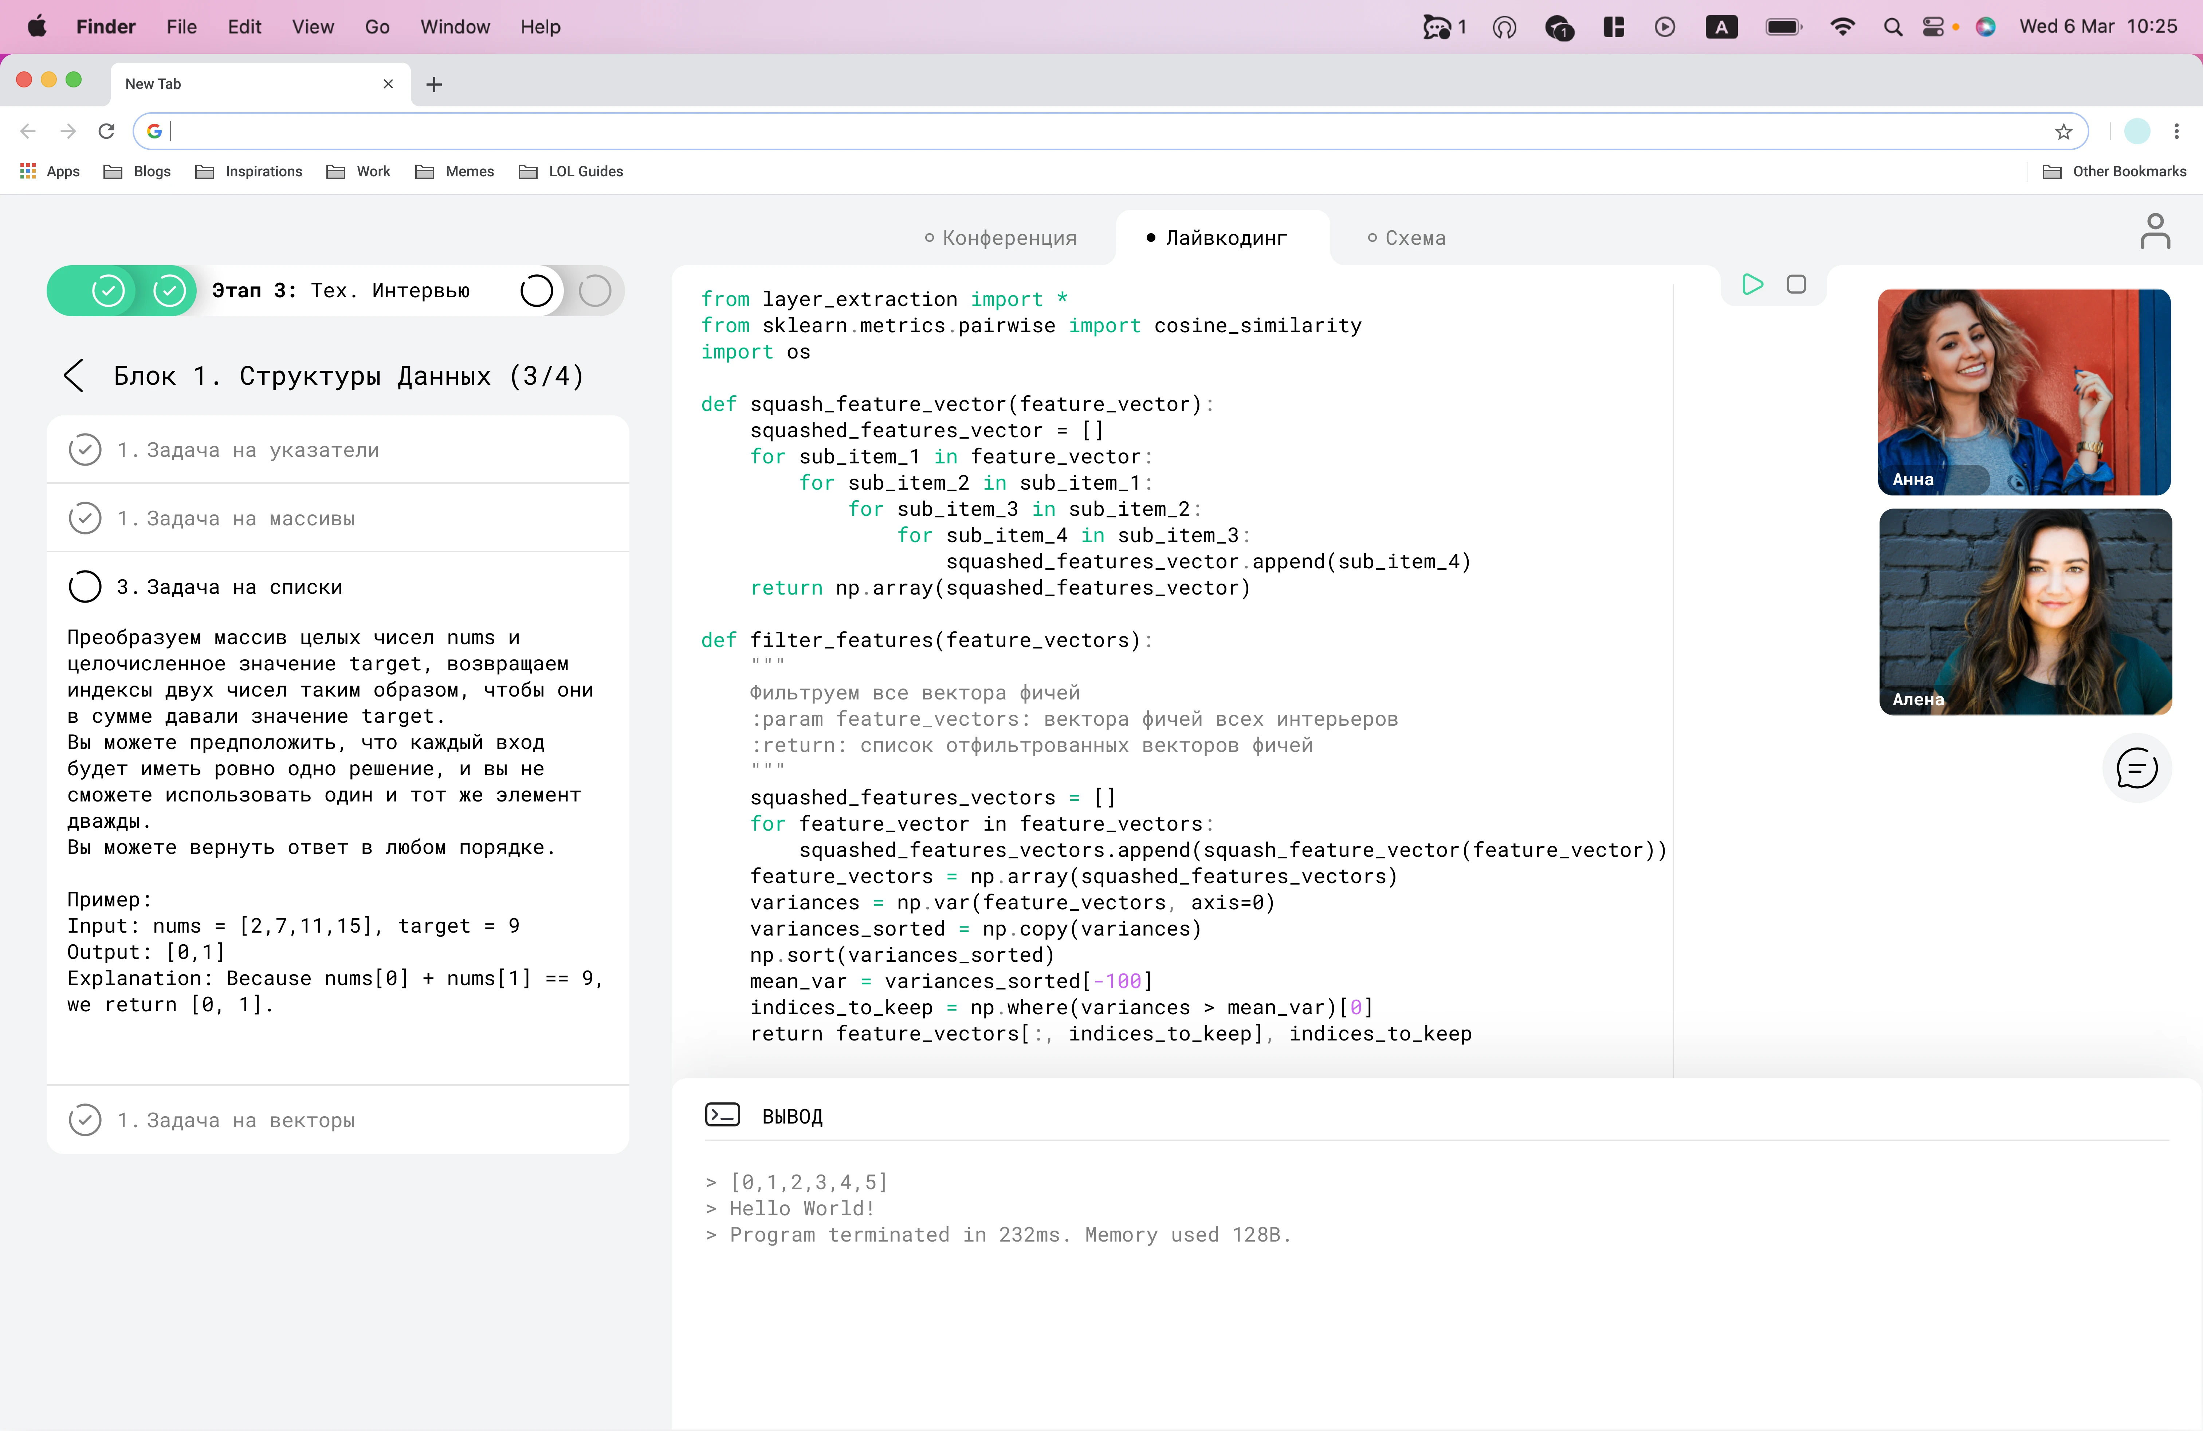This screenshot has height=1431, width=2203.
Task: Open the Edit menu
Action: tap(244, 27)
